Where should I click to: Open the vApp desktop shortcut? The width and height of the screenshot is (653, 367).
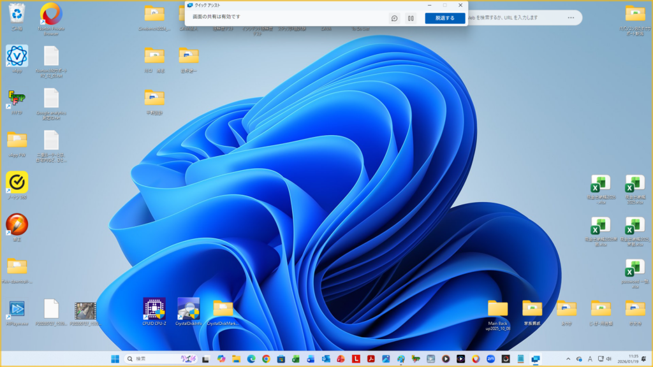[17, 56]
